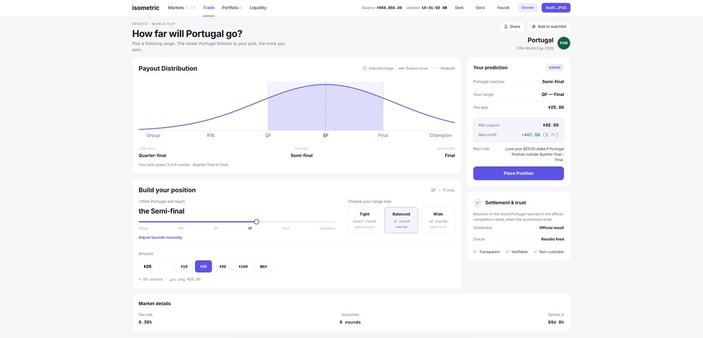Click the Balance $958,854.20 value
This screenshot has height=338, width=703.
[389, 8]
